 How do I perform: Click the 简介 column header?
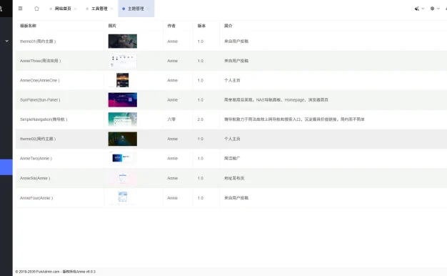[228, 26]
